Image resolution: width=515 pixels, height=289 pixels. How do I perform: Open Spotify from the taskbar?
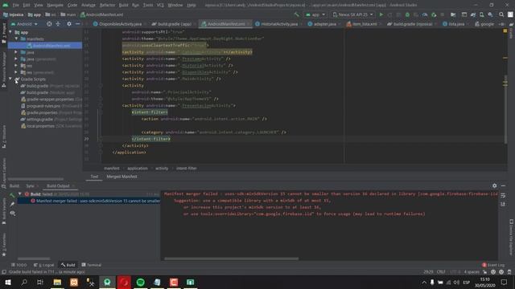(x=141, y=282)
